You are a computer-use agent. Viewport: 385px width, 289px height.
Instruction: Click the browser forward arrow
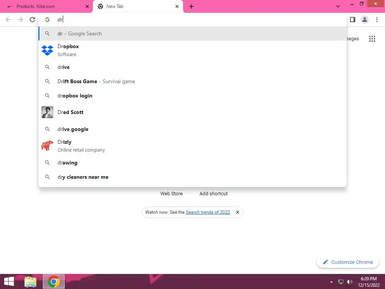click(20, 20)
